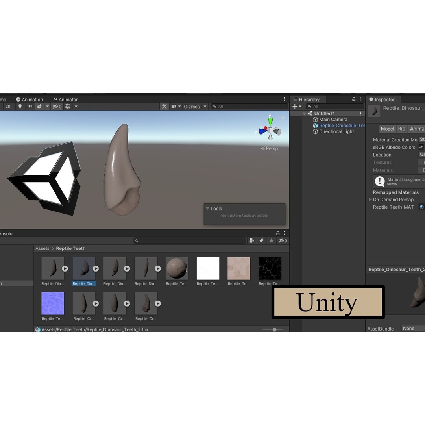Open the Untitled scene kebab menu
425x425 pixels.
tap(360, 114)
